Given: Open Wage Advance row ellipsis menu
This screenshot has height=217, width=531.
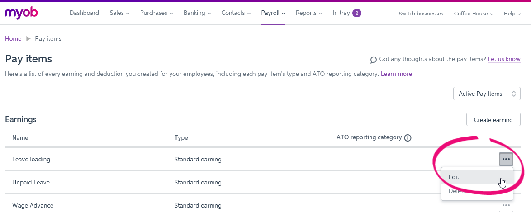Looking at the screenshot, I should [506, 205].
